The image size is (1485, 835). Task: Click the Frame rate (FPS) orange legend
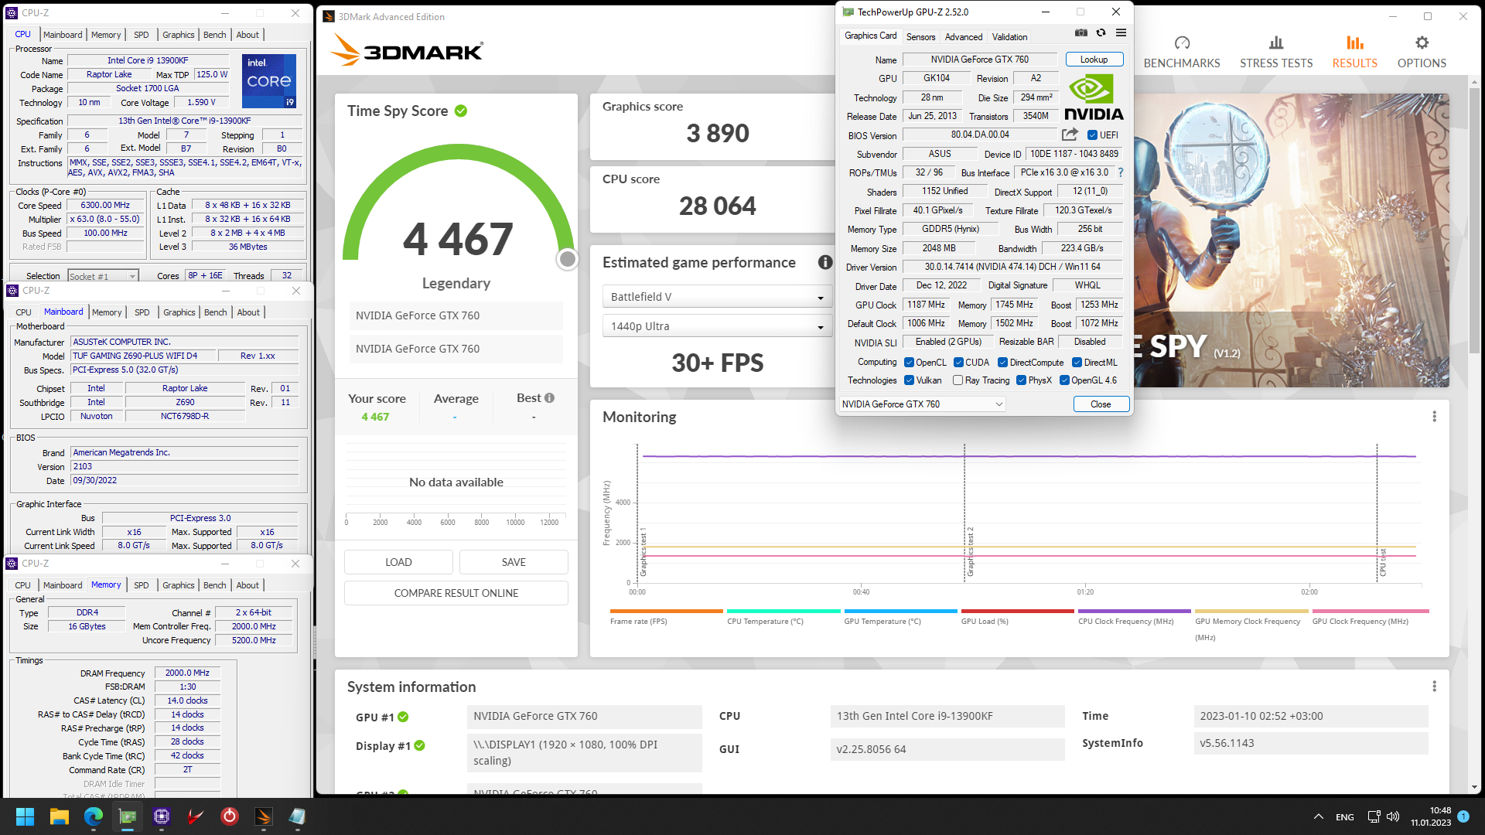coord(666,616)
